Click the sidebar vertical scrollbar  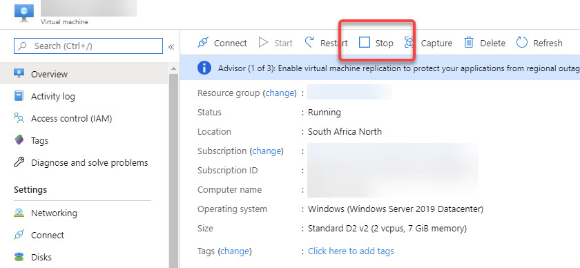click(x=173, y=171)
